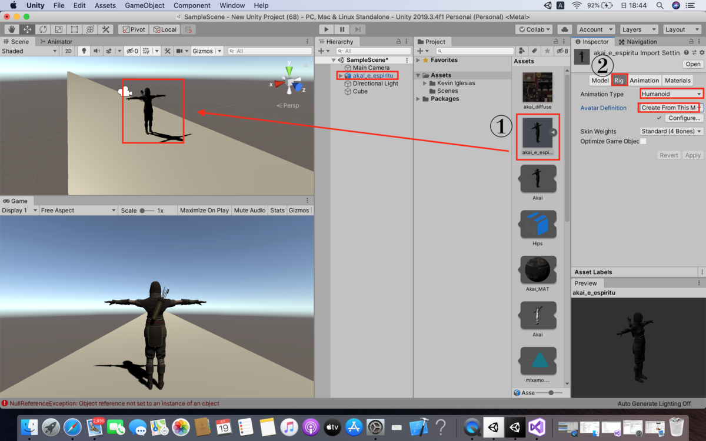Viewport: 706px width, 441px height.
Task: Switch to the Game tab
Action: pyautogui.click(x=15, y=201)
